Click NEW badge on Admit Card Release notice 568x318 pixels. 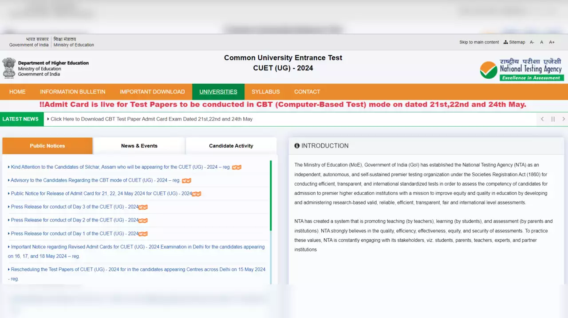pos(197,194)
